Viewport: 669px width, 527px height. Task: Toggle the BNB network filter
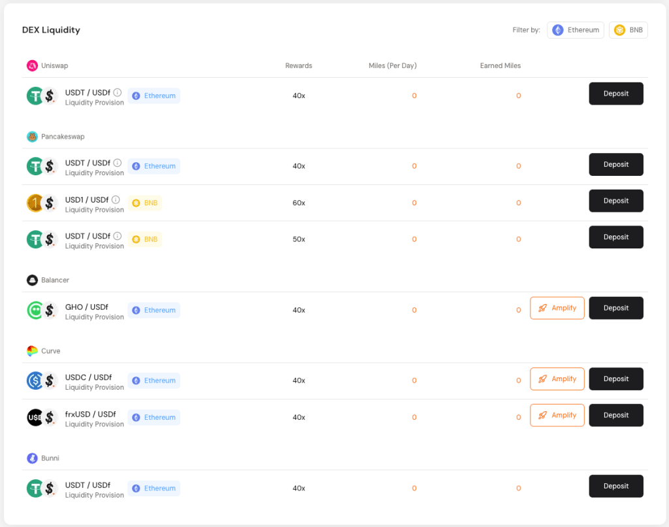click(628, 30)
